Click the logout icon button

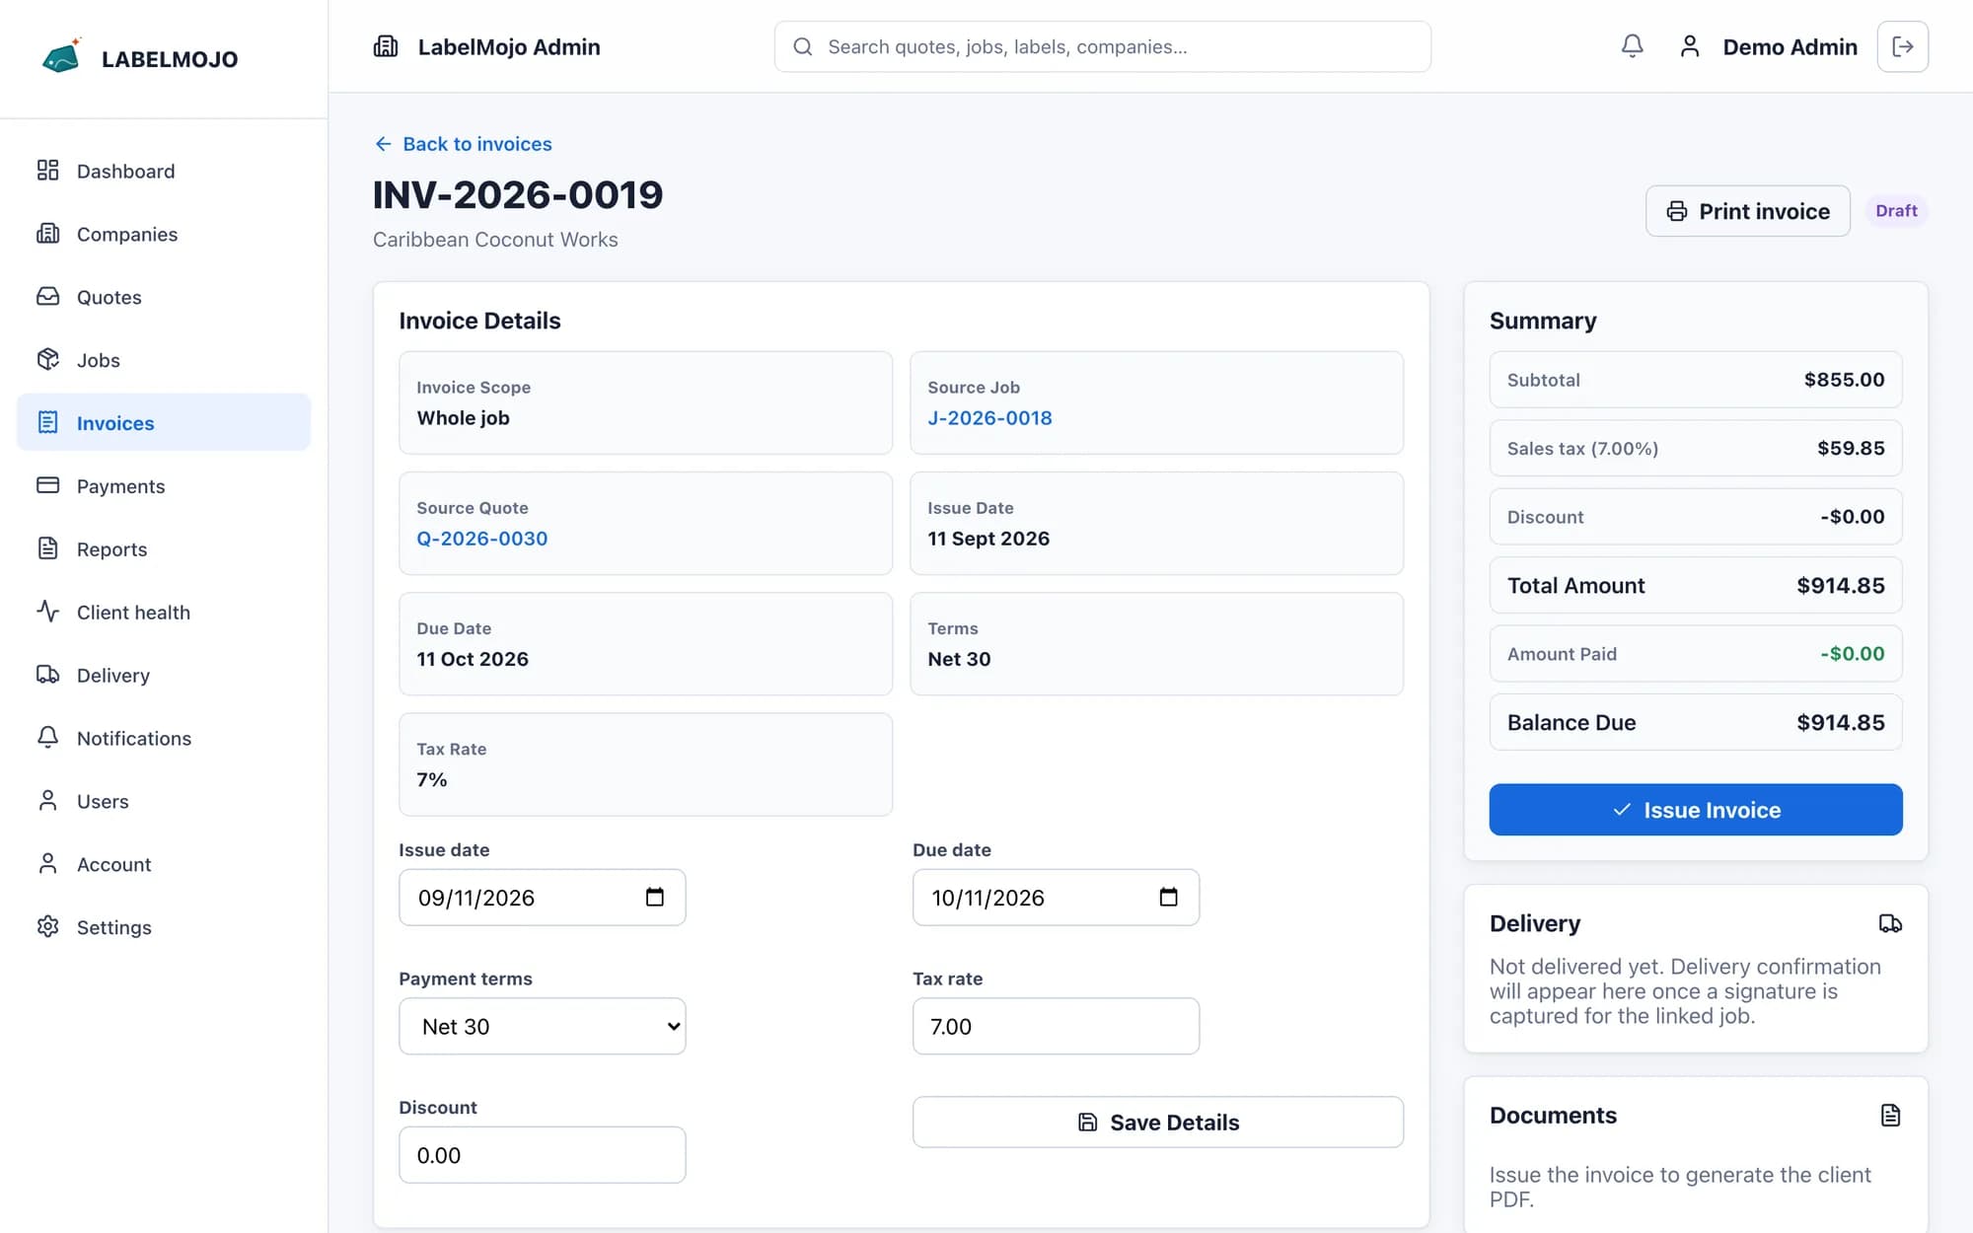[x=1902, y=46]
